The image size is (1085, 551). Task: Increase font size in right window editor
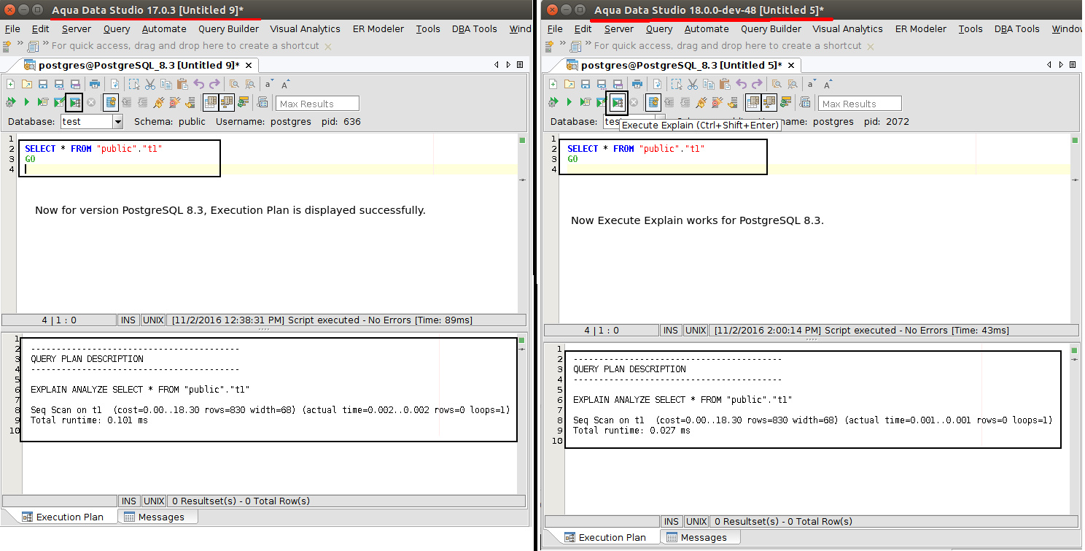pyautogui.click(x=828, y=84)
